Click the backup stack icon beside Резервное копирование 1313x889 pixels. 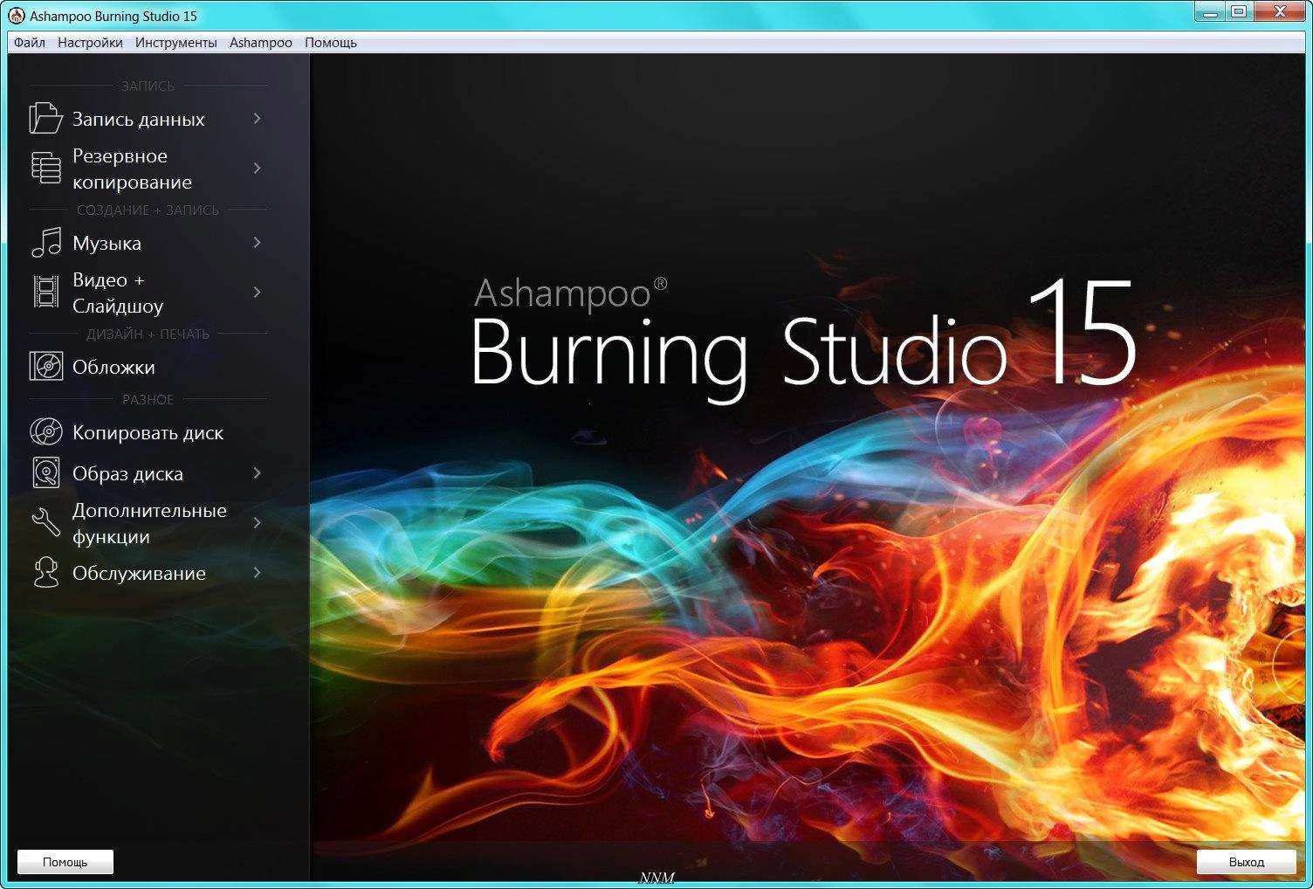coord(45,168)
